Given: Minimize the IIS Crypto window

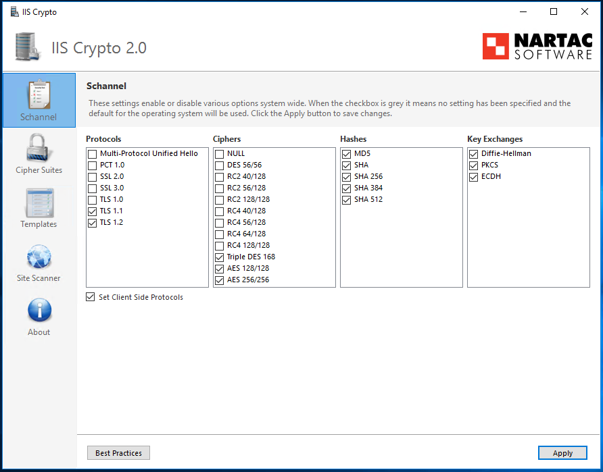Looking at the screenshot, I should [x=523, y=12].
